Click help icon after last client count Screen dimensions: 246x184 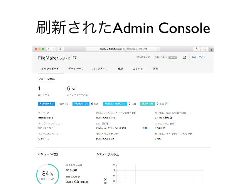[x=166, y=104]
